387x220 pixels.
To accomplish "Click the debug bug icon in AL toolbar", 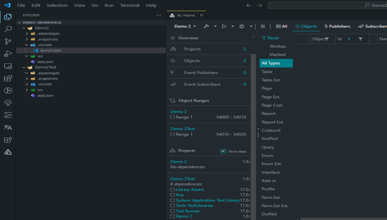I will coord(241,26).
